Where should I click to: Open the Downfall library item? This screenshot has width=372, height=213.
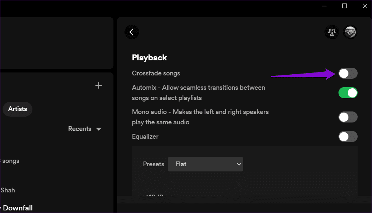tap(18, 208)
